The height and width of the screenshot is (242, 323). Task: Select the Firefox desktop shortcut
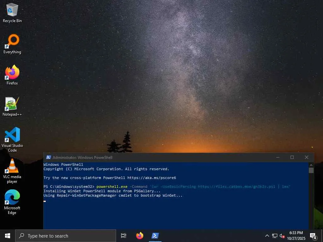point(12,75)
